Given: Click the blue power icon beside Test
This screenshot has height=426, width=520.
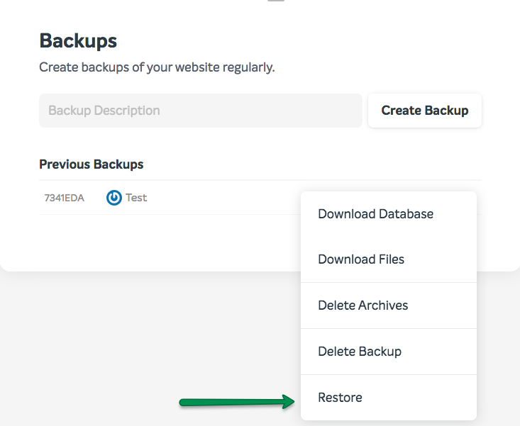Looking at the screenshot, I should (x=114, y=198).
